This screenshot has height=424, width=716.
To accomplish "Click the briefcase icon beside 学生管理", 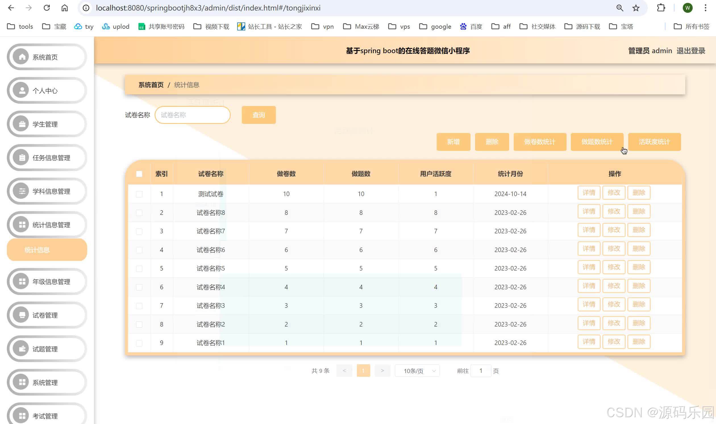I will pyautogui.click(x=22, y=124).
